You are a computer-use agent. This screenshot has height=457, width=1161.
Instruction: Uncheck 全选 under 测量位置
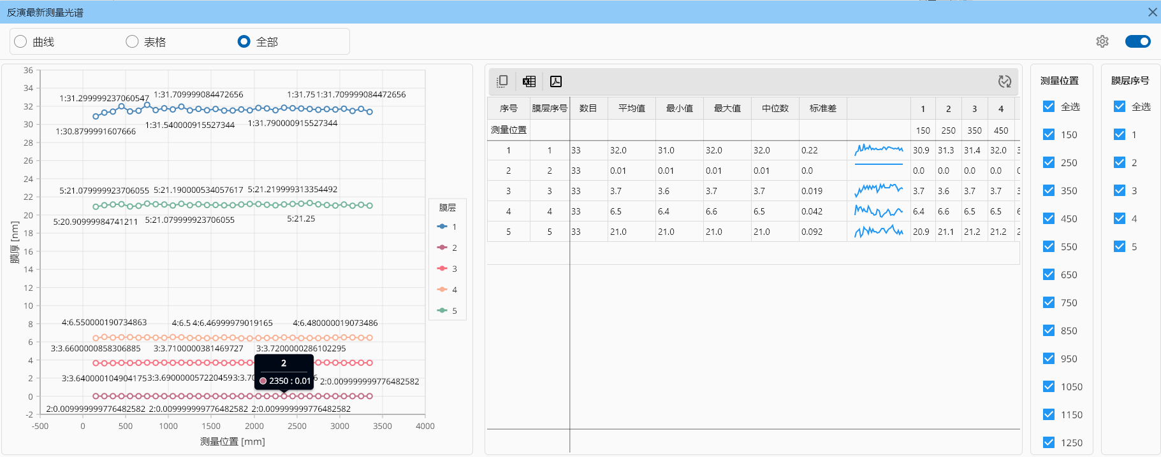(1049, 106)
